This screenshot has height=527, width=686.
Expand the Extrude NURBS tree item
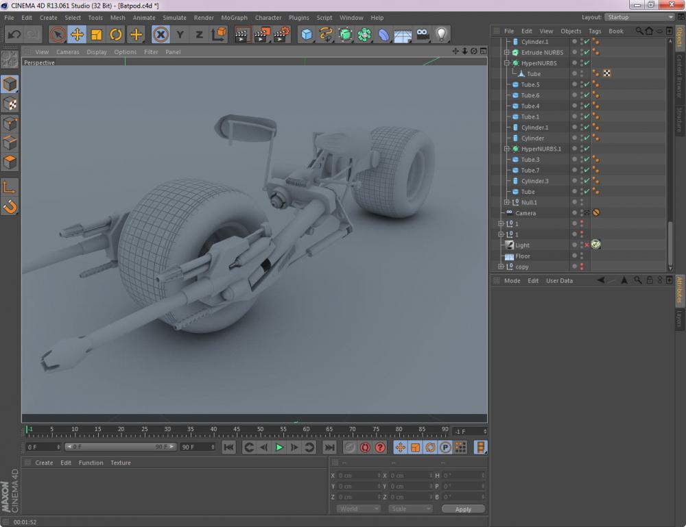click(x=507, y=53)
